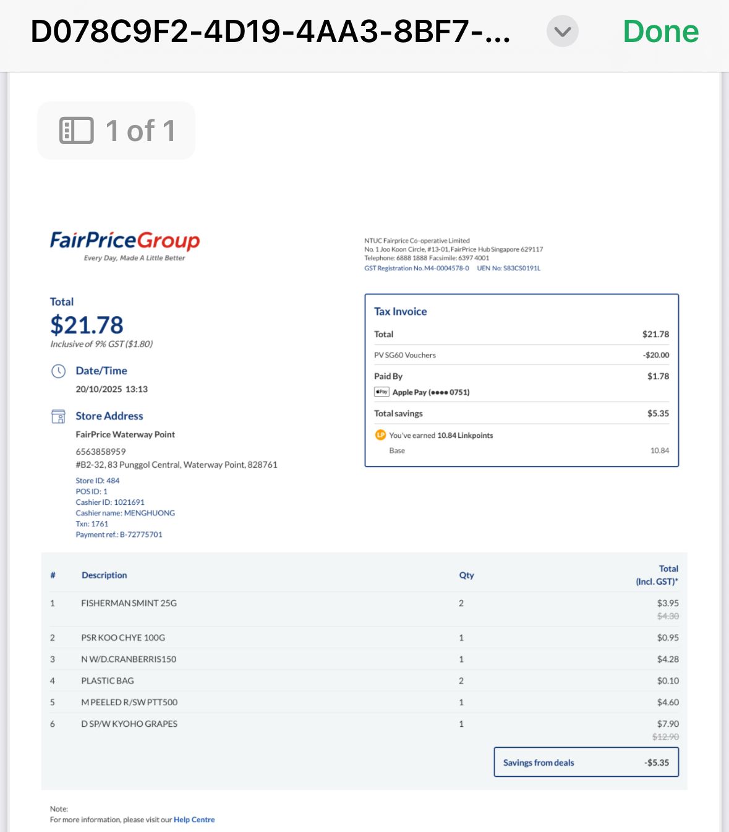The image size is (729, 832).
Task: Select 'Txn: 1761' text
Action: 92,524
